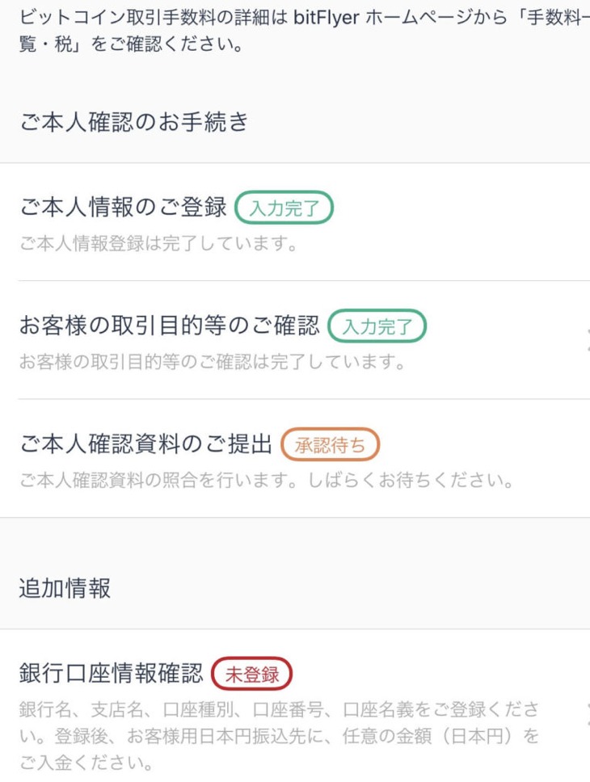Open the 銀行口座情報確認 item
This screenshot has width=590, height=782.
tap(111, 675)
